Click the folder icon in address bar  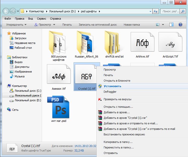(22, 11)
